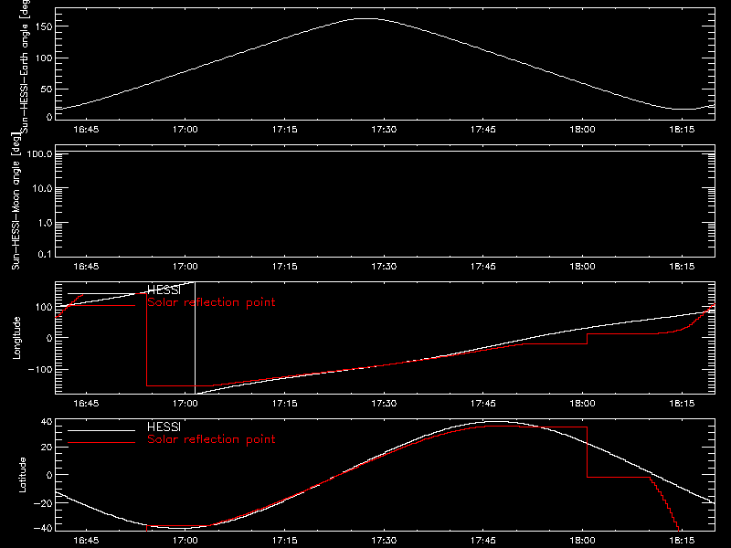The width and height of the screenshot is (731, 548).
Task: Click HESSI legend text in Latitude panel
Action: click(x=164, y=427)
